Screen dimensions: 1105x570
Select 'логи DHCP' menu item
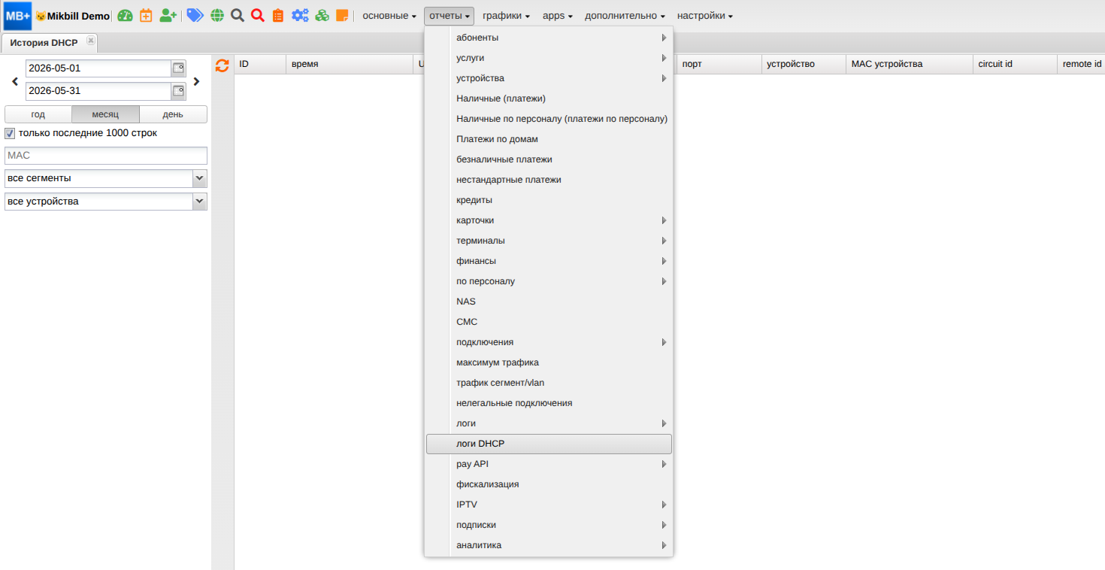pos(549,444)
